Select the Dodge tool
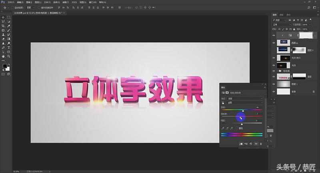 (8, 44)
